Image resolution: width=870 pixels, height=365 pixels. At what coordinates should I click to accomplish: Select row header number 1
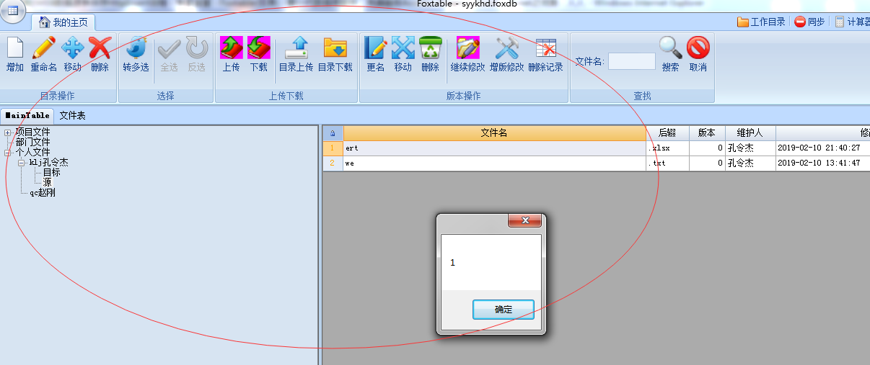(333, 148)
